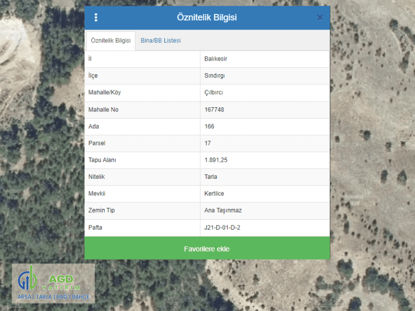This screenshot has height=311, width=415.
Task: Click the AGD Yatırım logo
Action: click(x=53, y=284)
